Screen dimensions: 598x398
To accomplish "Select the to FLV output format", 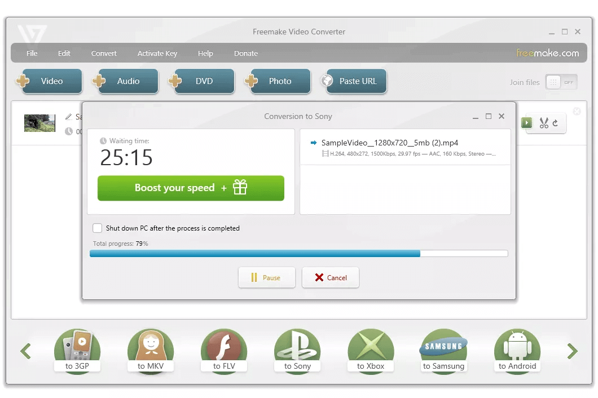I will pyautogui.click(x=224, y=351).
